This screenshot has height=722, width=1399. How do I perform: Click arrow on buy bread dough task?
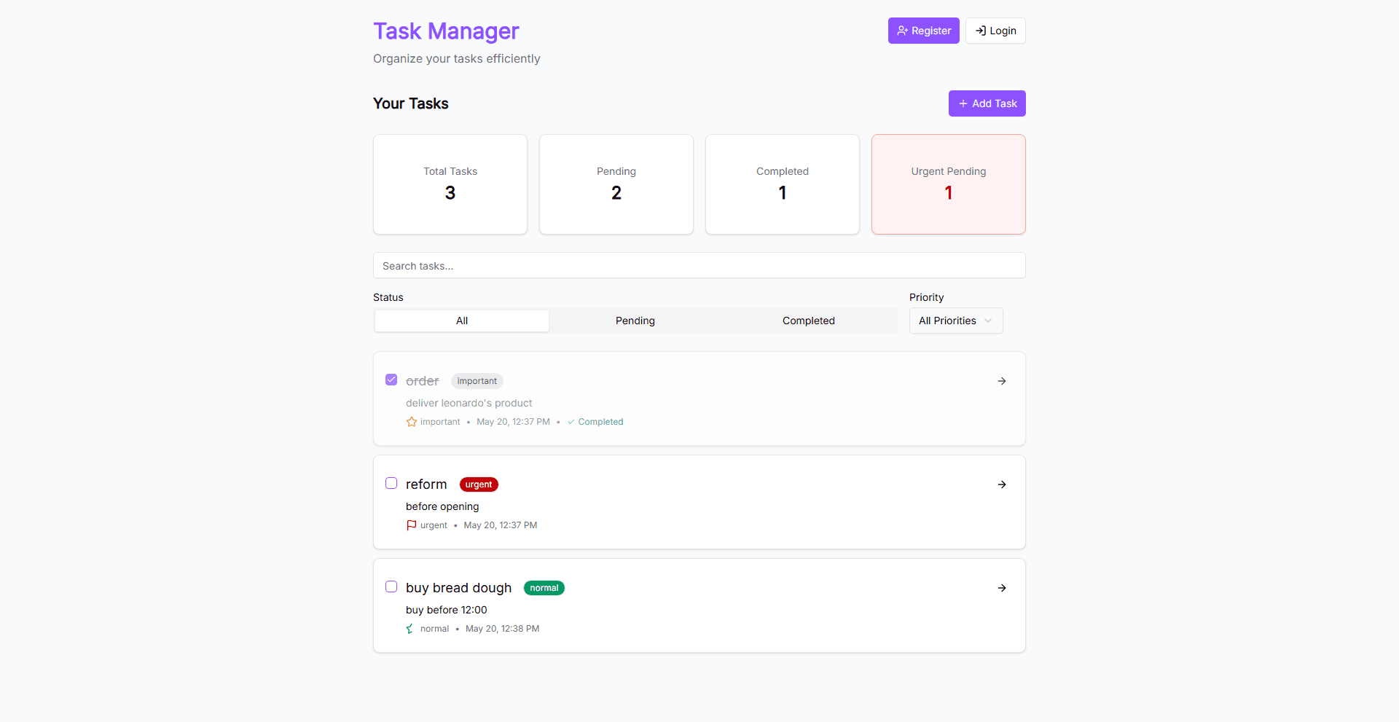coord(1002,588)
